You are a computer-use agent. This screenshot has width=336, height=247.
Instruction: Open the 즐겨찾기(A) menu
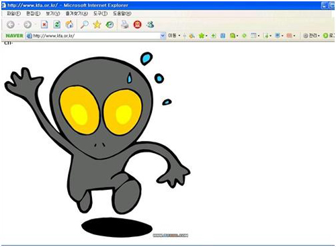click(x=77, y=13)
